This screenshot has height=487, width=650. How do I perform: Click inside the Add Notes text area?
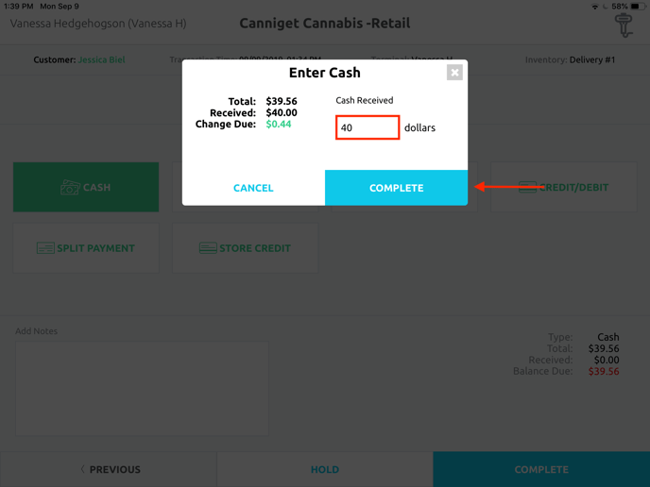coord(142,389)
